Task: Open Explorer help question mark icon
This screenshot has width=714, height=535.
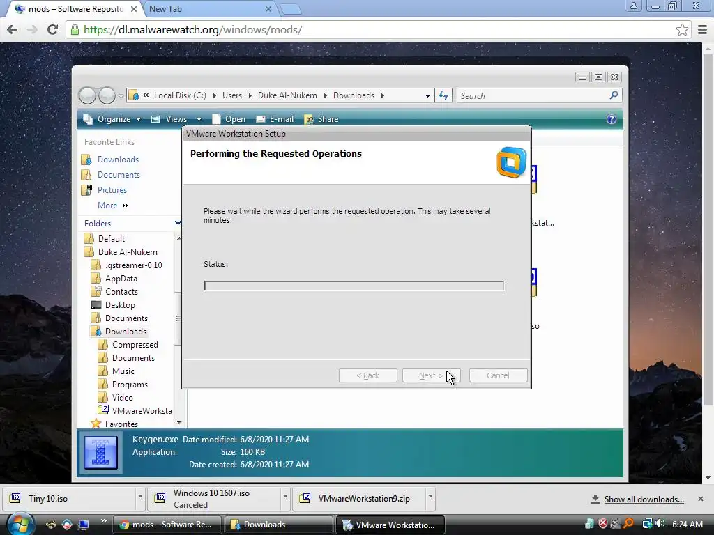Action: click(611, 119)
